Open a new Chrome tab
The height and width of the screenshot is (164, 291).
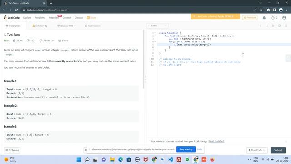pyautogui.click(x=51, y=3)
